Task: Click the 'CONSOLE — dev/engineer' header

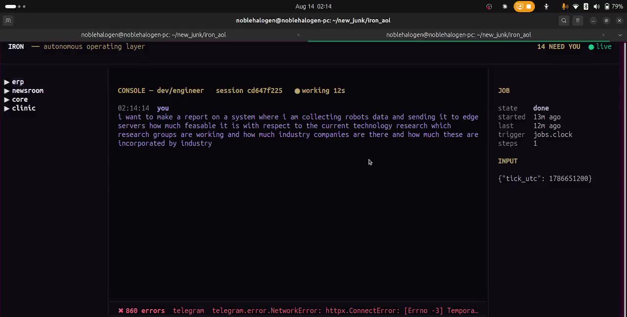Action: [x=161, y=91]
